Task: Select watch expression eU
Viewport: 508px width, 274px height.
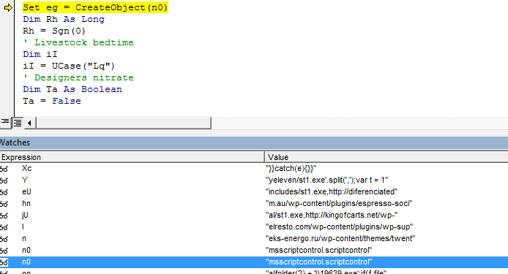Action: click(x=26, y=192)
